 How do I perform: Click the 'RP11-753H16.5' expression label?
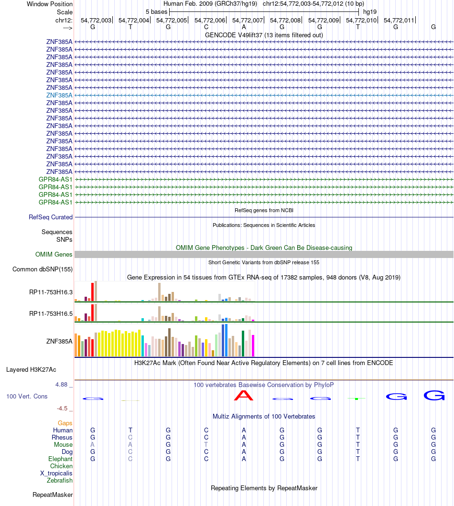point(51,313)
